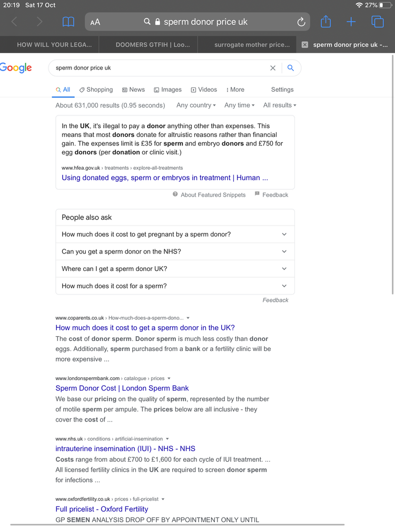Focus the Google search input field

(x=161, y=68)
